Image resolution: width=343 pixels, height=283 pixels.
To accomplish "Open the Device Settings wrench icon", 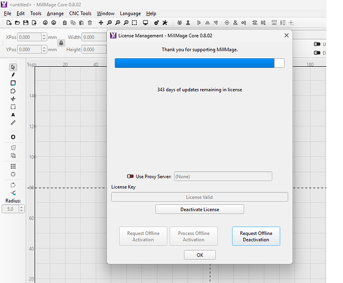I will point(165,23).
